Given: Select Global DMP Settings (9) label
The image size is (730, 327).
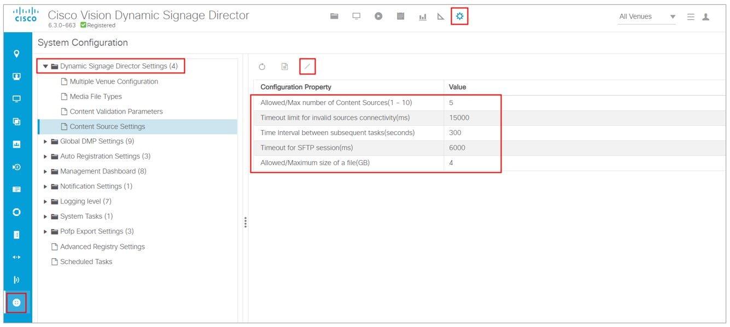Looking at the screenshot, I should click(x=97, y=141).
